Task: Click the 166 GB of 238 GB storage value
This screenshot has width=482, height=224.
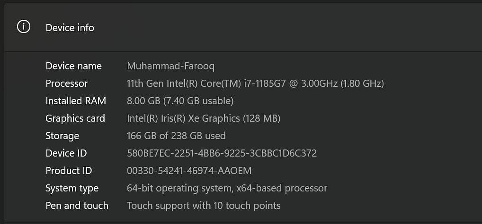Action: [176, 135]
